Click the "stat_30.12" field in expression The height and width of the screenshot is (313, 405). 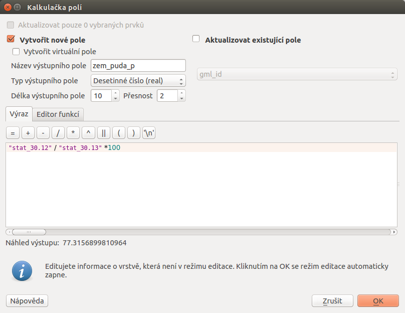coord(30,148)
